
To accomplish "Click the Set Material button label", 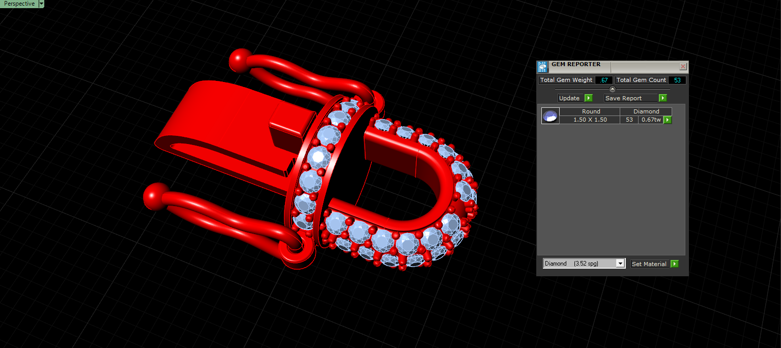I will click(x=650, y=264).
